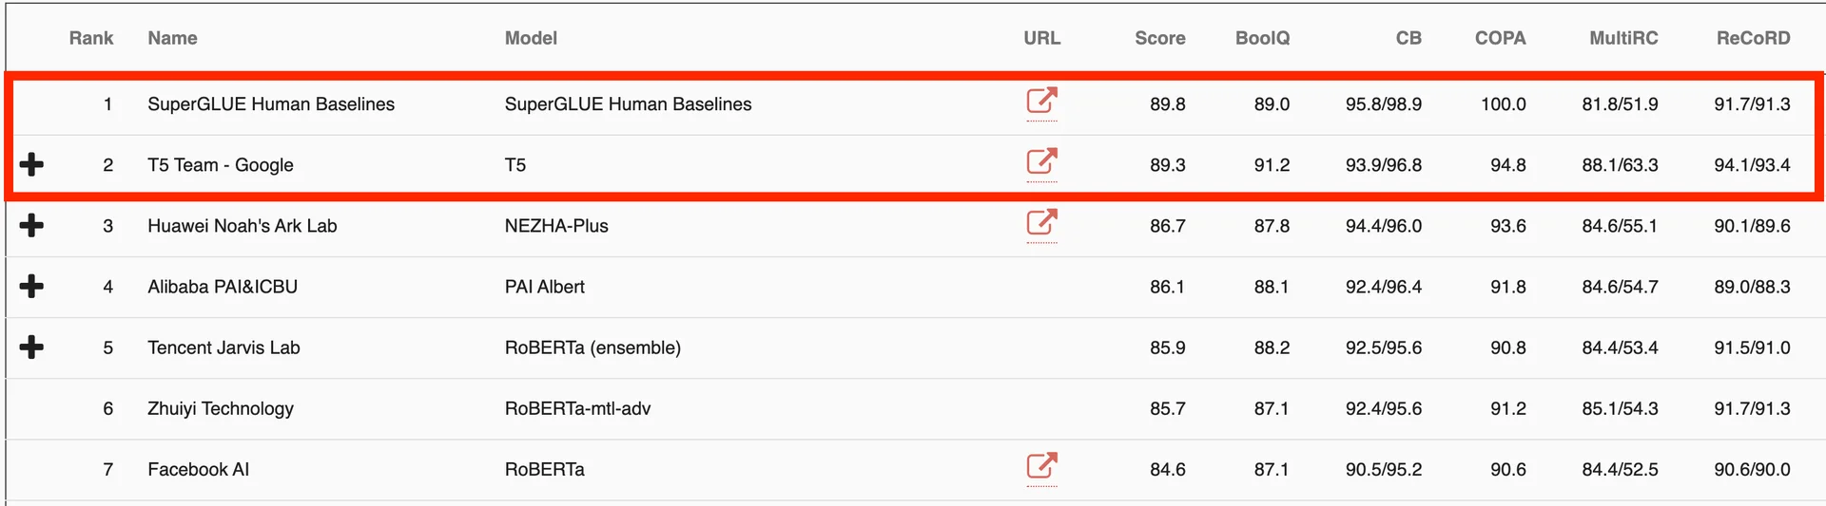1826x506 pixels.
Task: Expand the T5 Team - Google row
Action: coord(31,164)
